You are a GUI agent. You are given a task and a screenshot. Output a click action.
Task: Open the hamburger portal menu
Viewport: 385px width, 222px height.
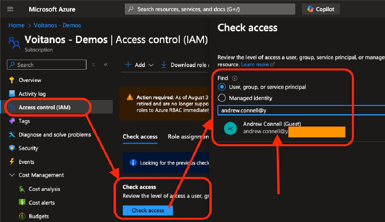tap(10, 9)
